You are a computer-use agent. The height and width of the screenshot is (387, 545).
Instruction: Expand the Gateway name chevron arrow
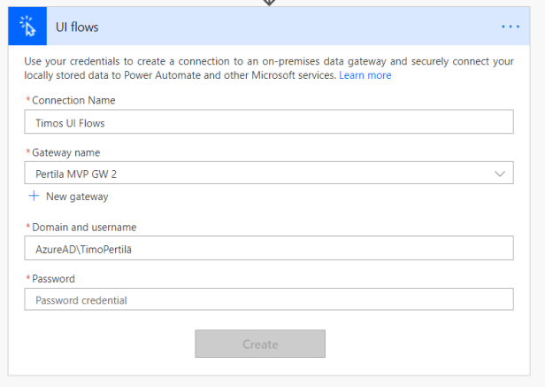point(500,174)
